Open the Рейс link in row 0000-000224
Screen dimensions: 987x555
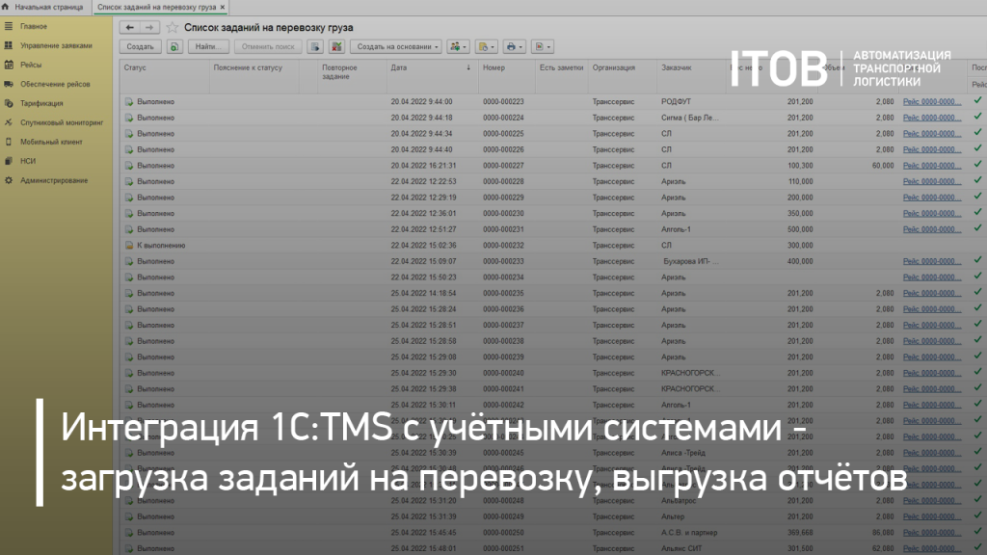coord(932,118)
